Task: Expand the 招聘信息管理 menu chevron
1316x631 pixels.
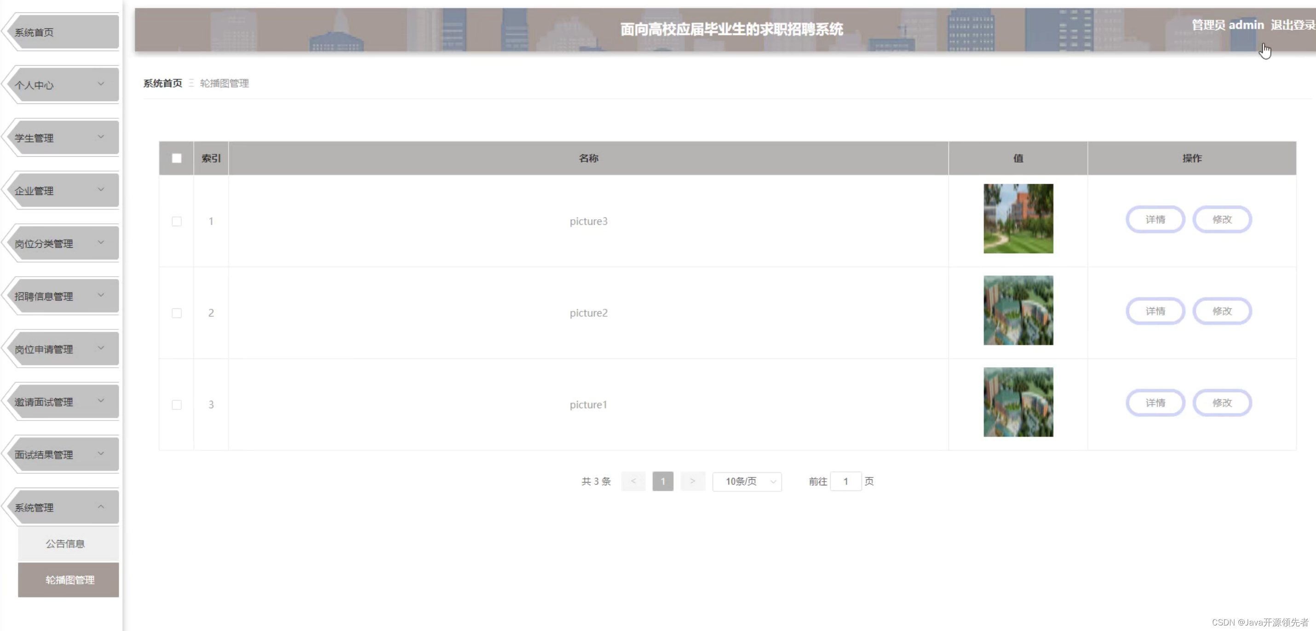Action: tap(101, 296)
